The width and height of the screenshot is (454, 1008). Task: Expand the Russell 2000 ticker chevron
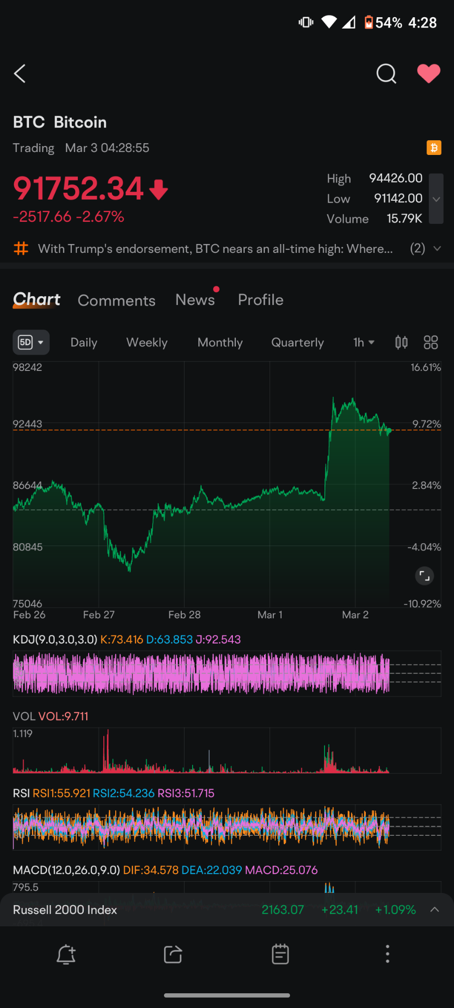[435, 910]
